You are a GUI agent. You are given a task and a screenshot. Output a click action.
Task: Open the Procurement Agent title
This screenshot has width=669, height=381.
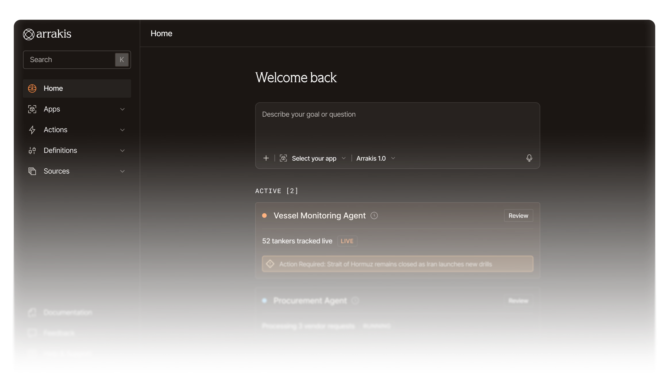(x=310, y=301)
